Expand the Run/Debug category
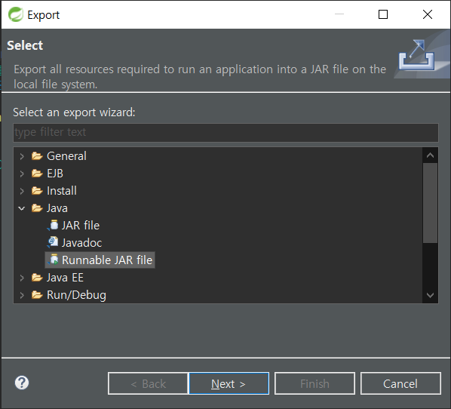451x409 pixels. 22,295
